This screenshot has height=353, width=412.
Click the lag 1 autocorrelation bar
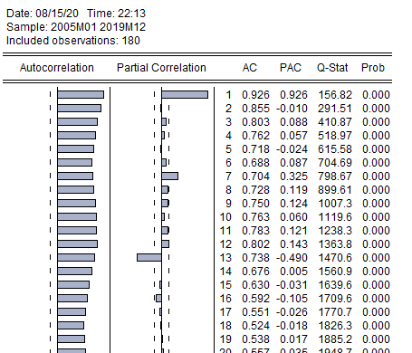point(81,95)
